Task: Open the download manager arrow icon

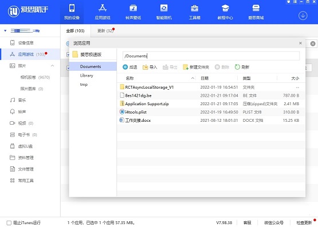Action: 303,15
